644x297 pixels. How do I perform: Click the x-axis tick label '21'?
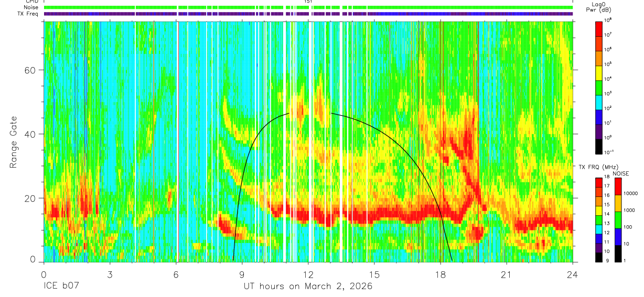click(x=507, y=274)
